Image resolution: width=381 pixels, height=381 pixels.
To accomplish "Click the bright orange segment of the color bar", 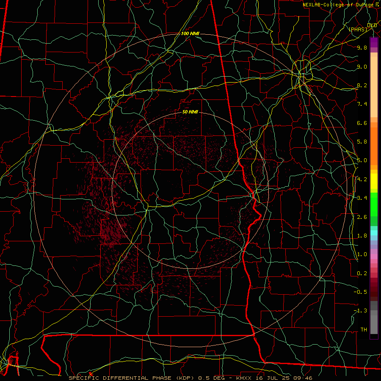I will (374, 146).
